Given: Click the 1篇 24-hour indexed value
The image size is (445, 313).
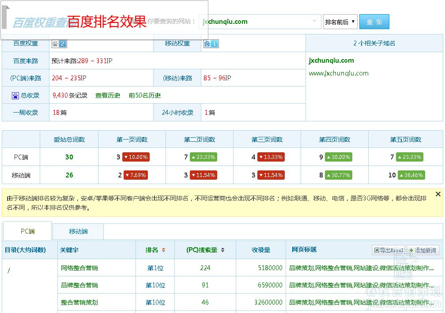Looking at the screenshot, I should [210, 113].
